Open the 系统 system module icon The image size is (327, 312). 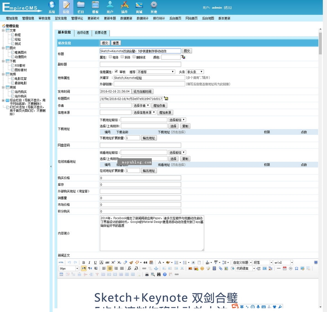52,7
